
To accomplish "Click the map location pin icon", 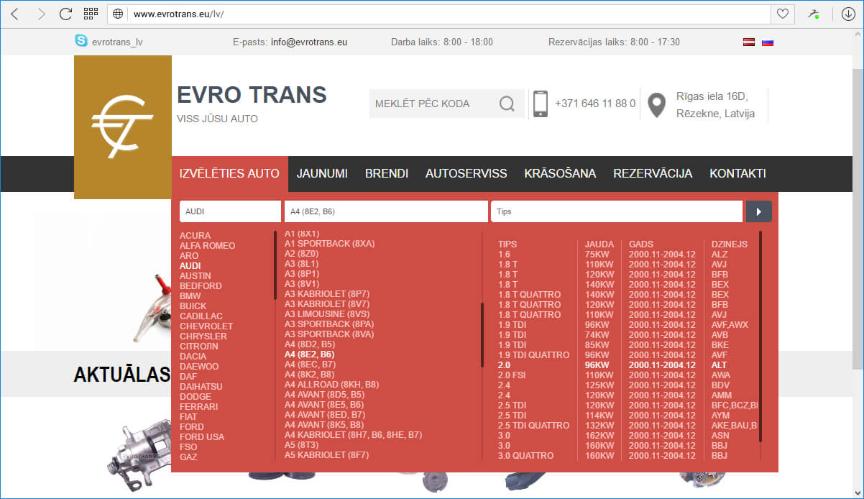I will click(656, 105).
